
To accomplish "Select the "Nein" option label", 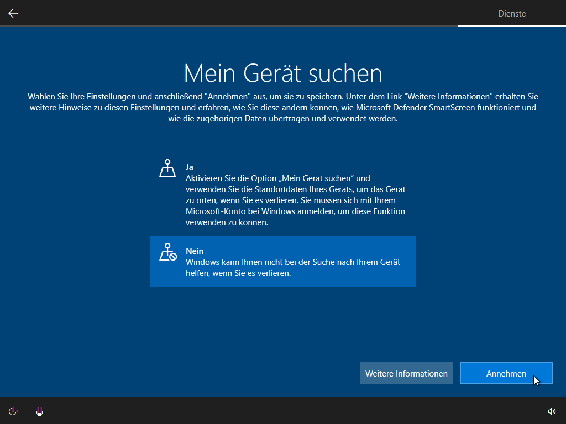I will tap(195, 251).
